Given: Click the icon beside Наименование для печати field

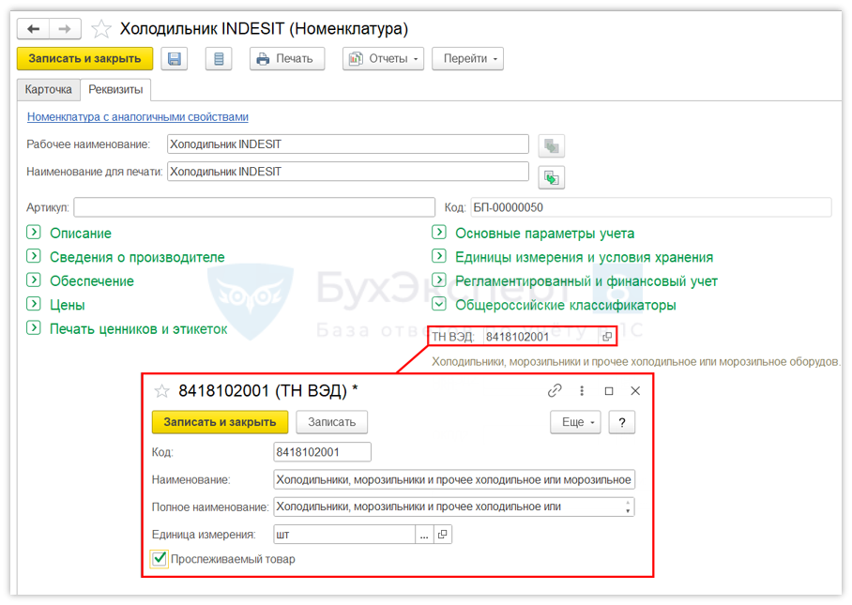Looking at the screenshot, I should click(551, 177).
